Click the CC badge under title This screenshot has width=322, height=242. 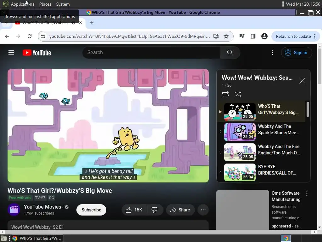tap(51, 198)
